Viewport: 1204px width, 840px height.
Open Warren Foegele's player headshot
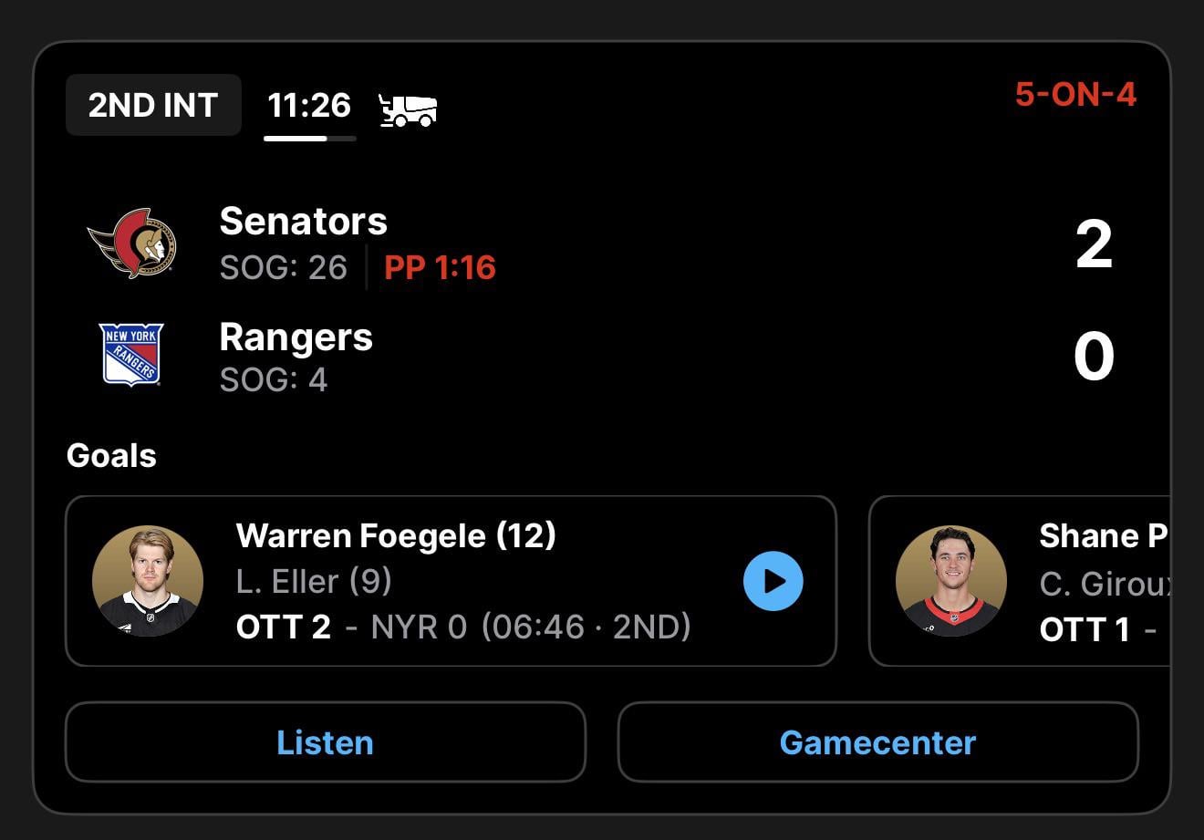click(x=148, y=581)
